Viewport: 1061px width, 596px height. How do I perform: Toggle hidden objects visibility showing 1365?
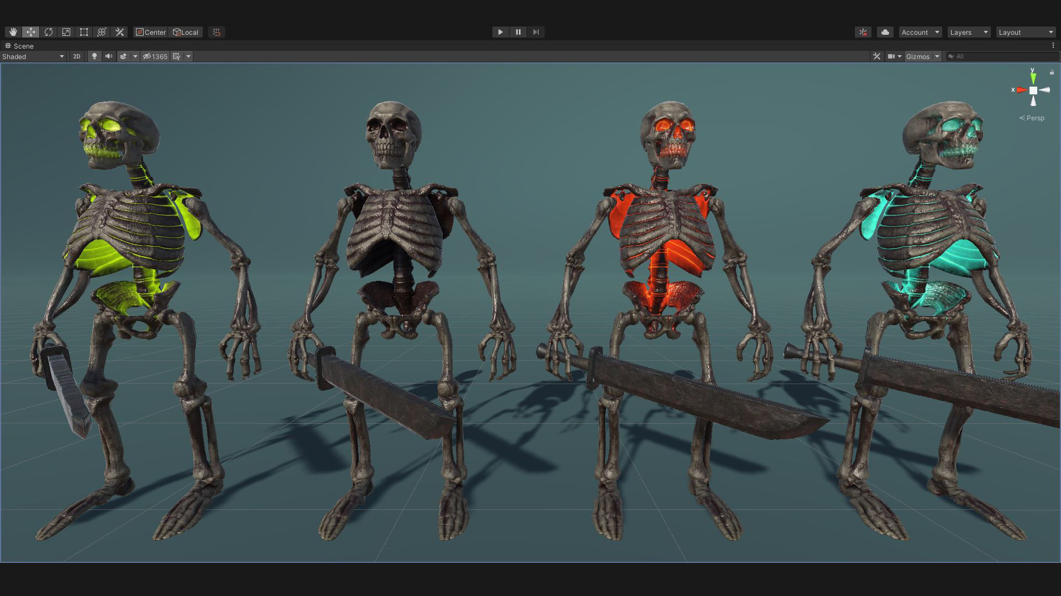coord(155,56)
